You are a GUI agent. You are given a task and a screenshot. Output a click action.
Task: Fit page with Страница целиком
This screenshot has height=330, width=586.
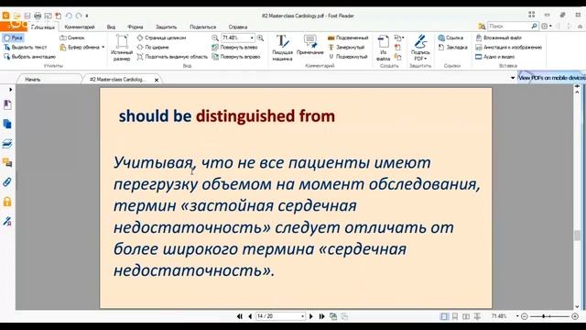[x=161, y=38]
